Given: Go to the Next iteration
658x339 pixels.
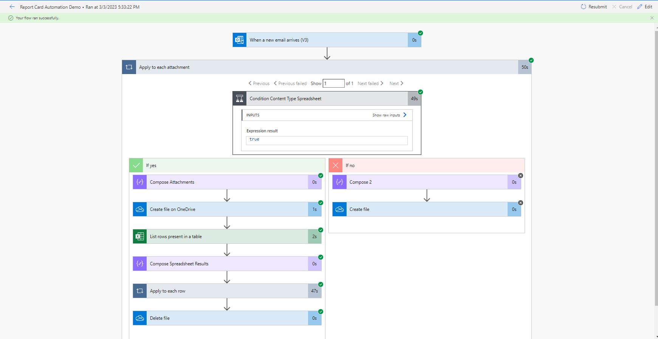Looking at the screenshot, I should pyautogui.click(x=396, y=84).
